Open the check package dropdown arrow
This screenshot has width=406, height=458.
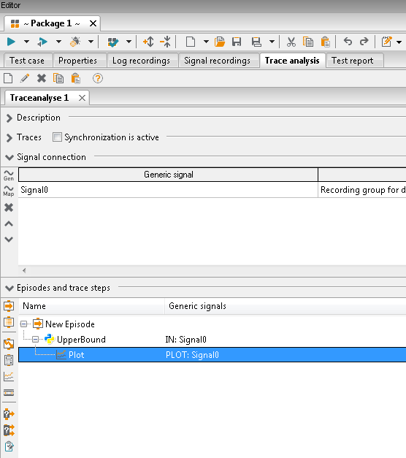point(129,42)
